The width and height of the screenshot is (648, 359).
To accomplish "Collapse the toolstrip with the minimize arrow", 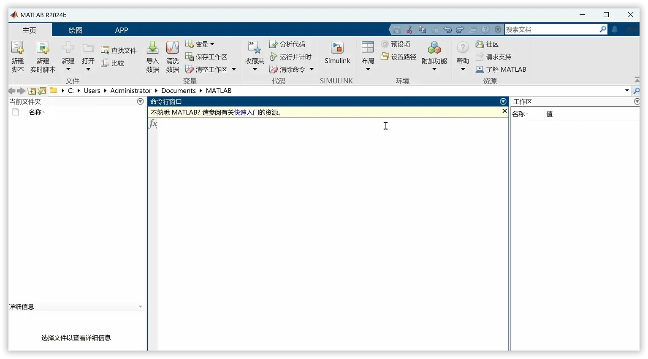I will (x=637, y=79).
